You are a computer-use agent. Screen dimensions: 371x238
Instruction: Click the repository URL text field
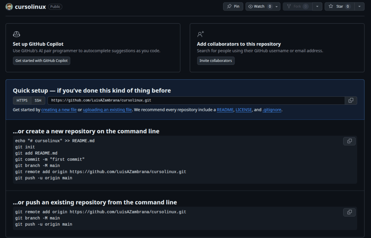(x=196, y=100)
